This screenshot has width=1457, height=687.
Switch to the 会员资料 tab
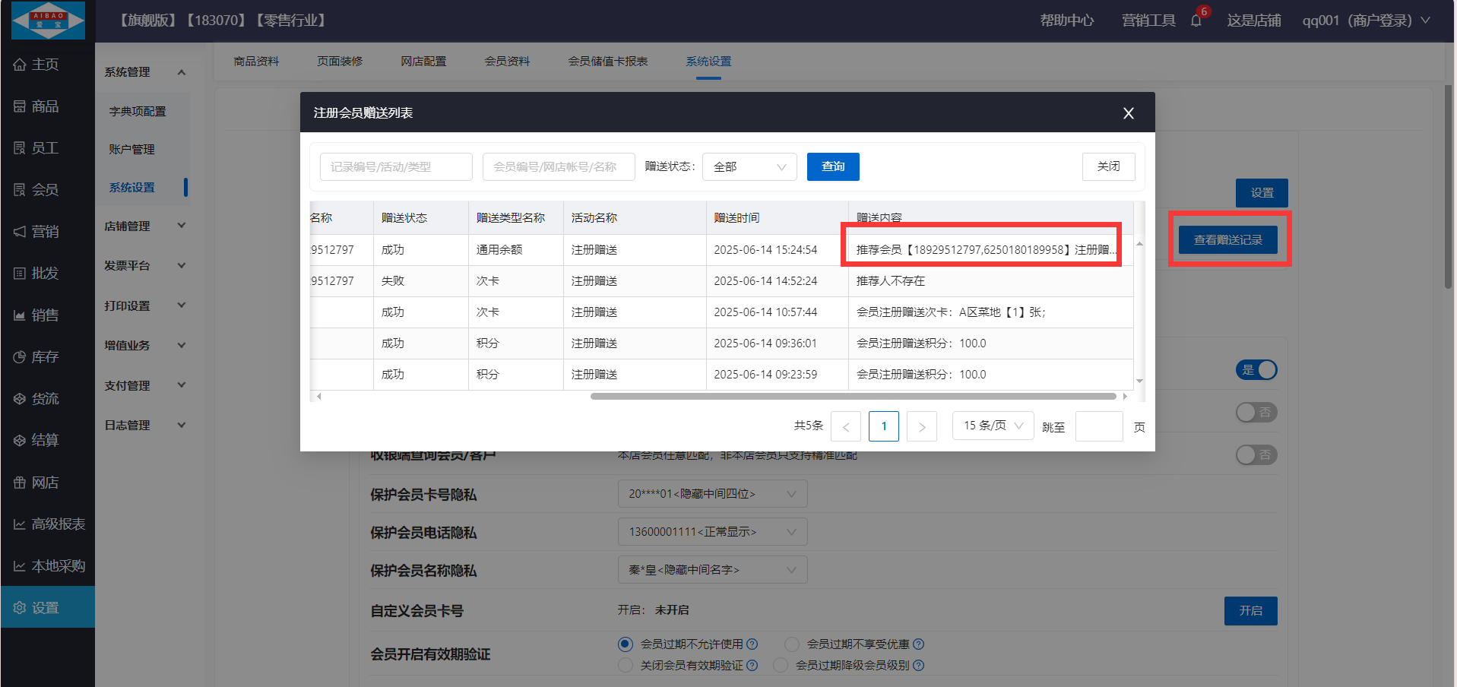[x=507, y=62]
